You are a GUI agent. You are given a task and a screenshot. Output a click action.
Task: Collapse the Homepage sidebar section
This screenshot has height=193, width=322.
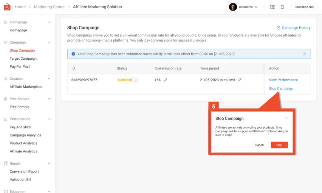point(49,22)
